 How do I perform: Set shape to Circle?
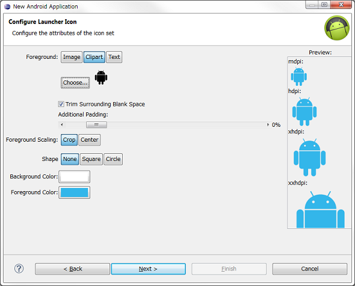coord(113,159)
